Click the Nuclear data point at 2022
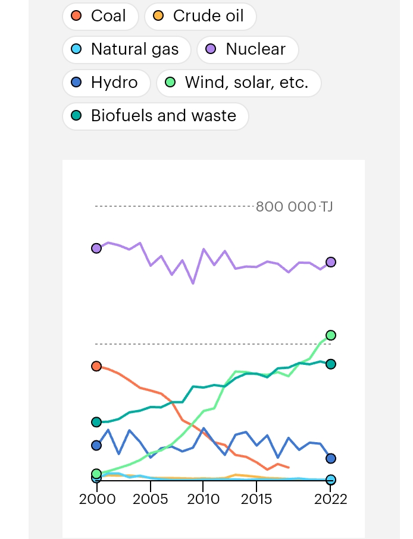413x539 pixels. click(x=331, y=262)
